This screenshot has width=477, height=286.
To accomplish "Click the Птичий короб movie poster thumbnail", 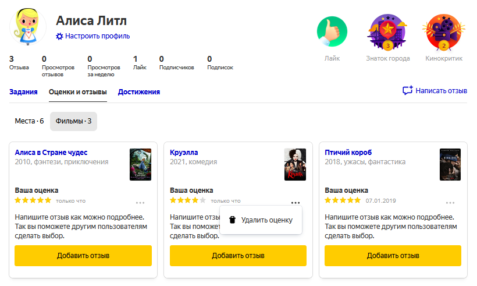I will 450,164.
